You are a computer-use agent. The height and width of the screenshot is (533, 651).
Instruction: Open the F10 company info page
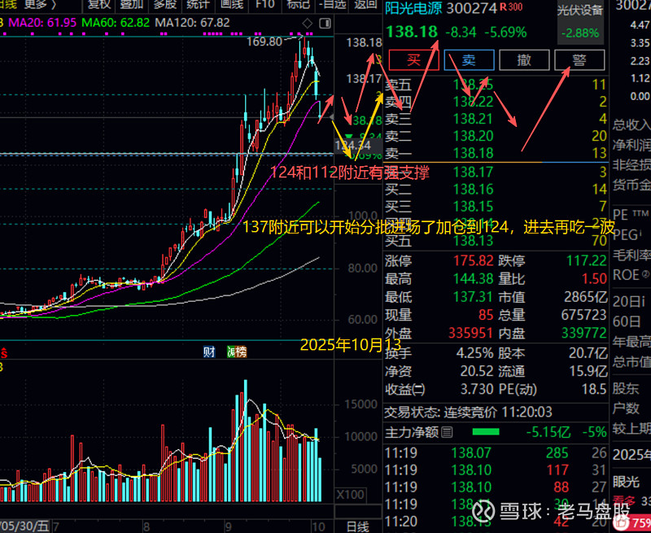pos(265,4)
